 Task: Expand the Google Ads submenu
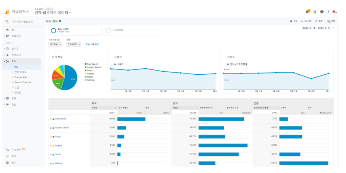pyautogui.click(x=21, y=77)
